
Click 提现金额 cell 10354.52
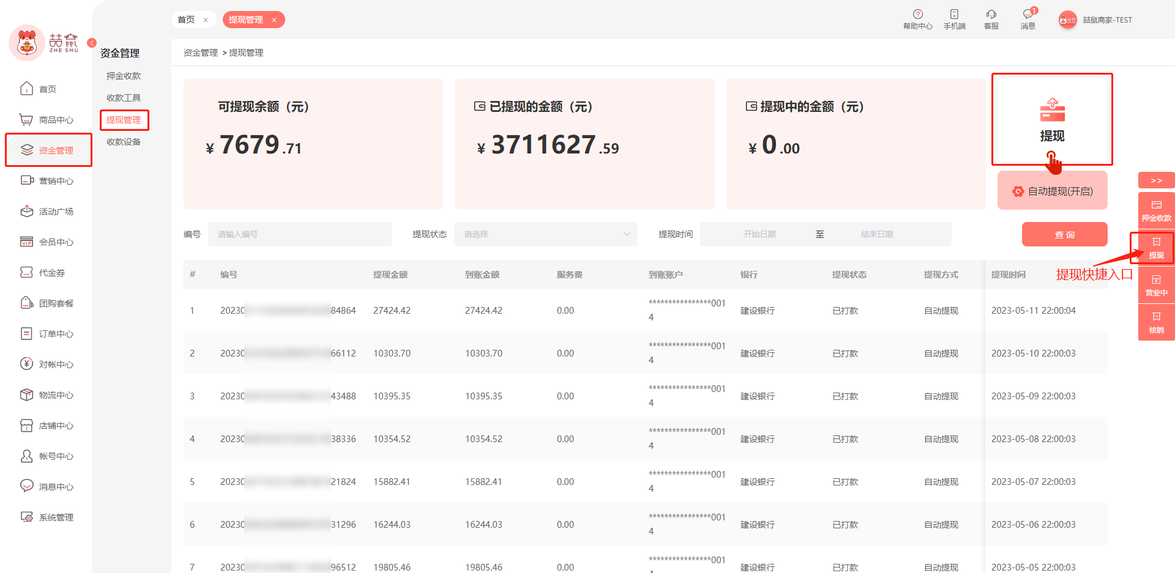392,439
